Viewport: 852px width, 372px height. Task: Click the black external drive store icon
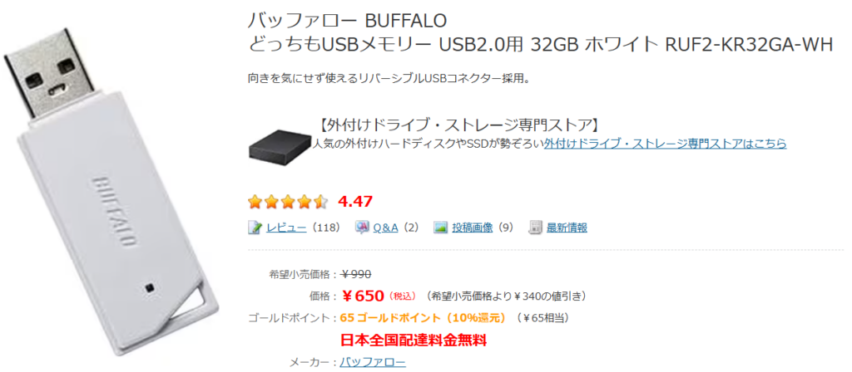279,143
